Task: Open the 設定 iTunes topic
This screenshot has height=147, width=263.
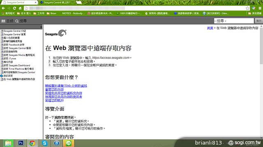Action: (x=10, y=58)
